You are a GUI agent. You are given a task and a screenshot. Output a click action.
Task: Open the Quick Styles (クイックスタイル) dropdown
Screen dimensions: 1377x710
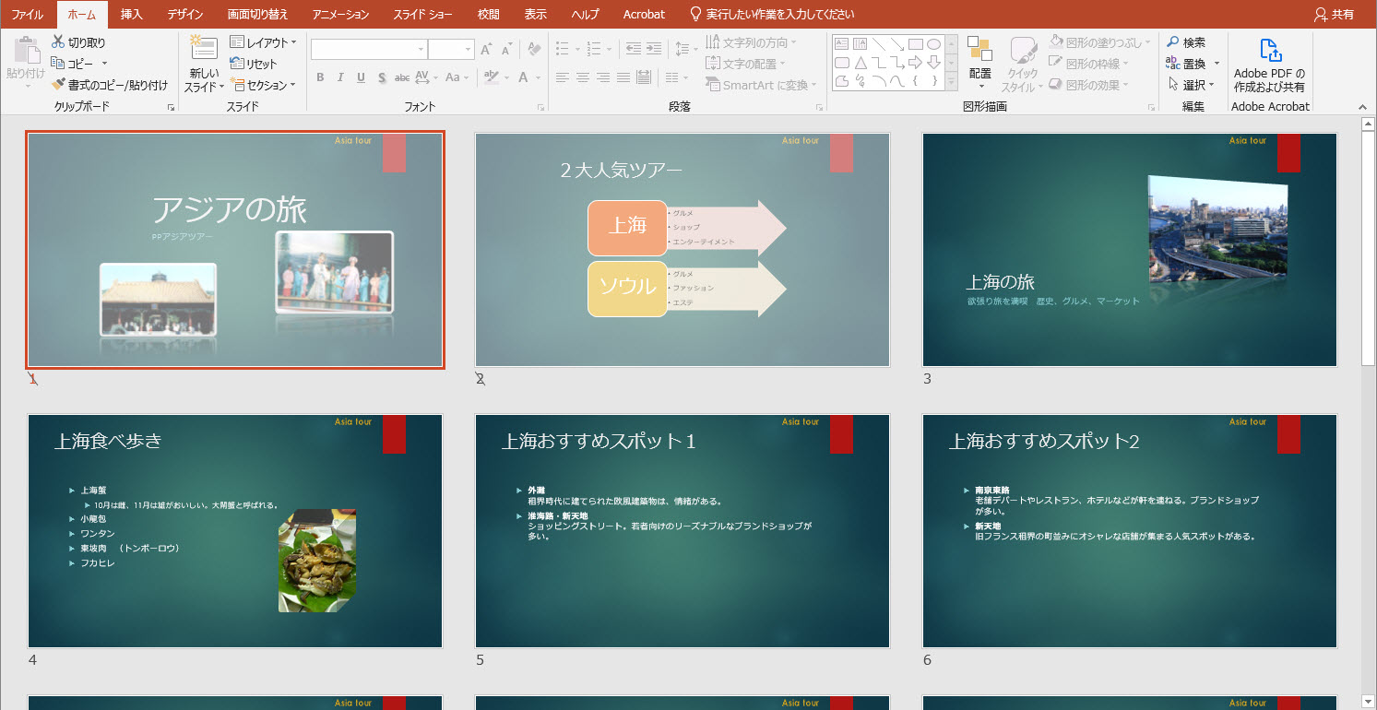click(x=1022, y=65)
